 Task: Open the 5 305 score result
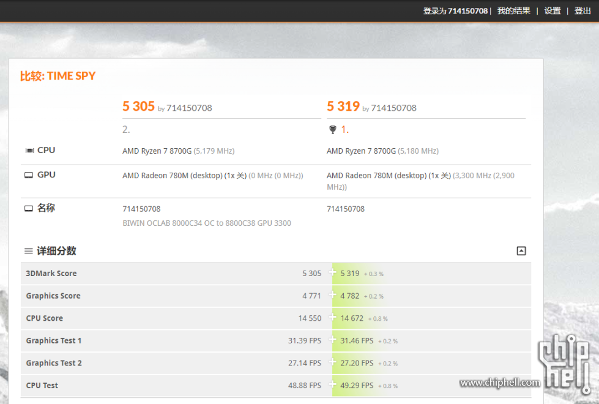138,106
